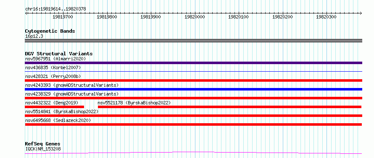Open variant nsv5967951 (Almarri2020) label
The width and height of the screenshot is (374, 158).
pyautogui.click(x=55, y=59)
